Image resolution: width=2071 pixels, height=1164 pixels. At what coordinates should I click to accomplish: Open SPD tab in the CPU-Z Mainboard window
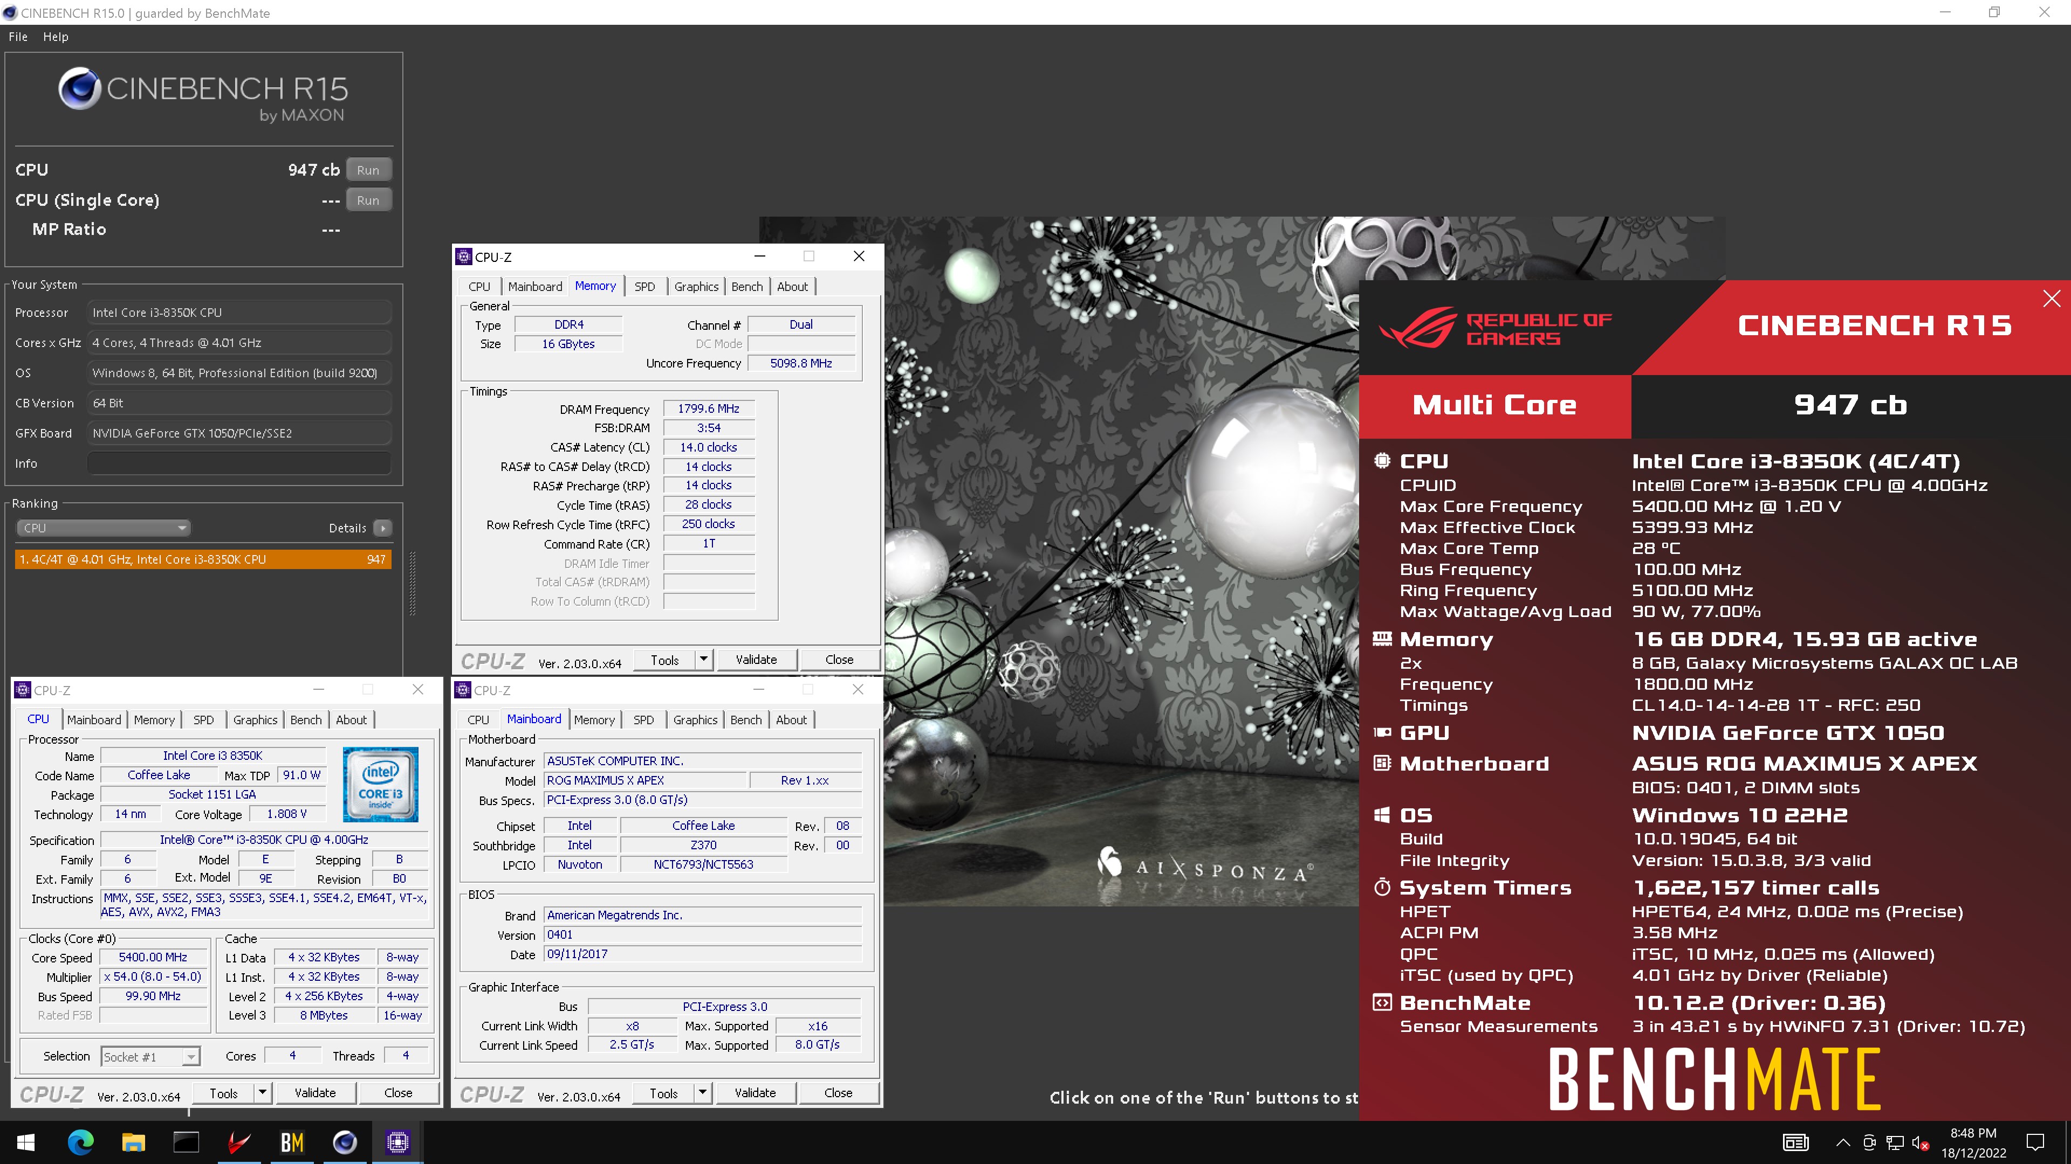coord(643,720)
